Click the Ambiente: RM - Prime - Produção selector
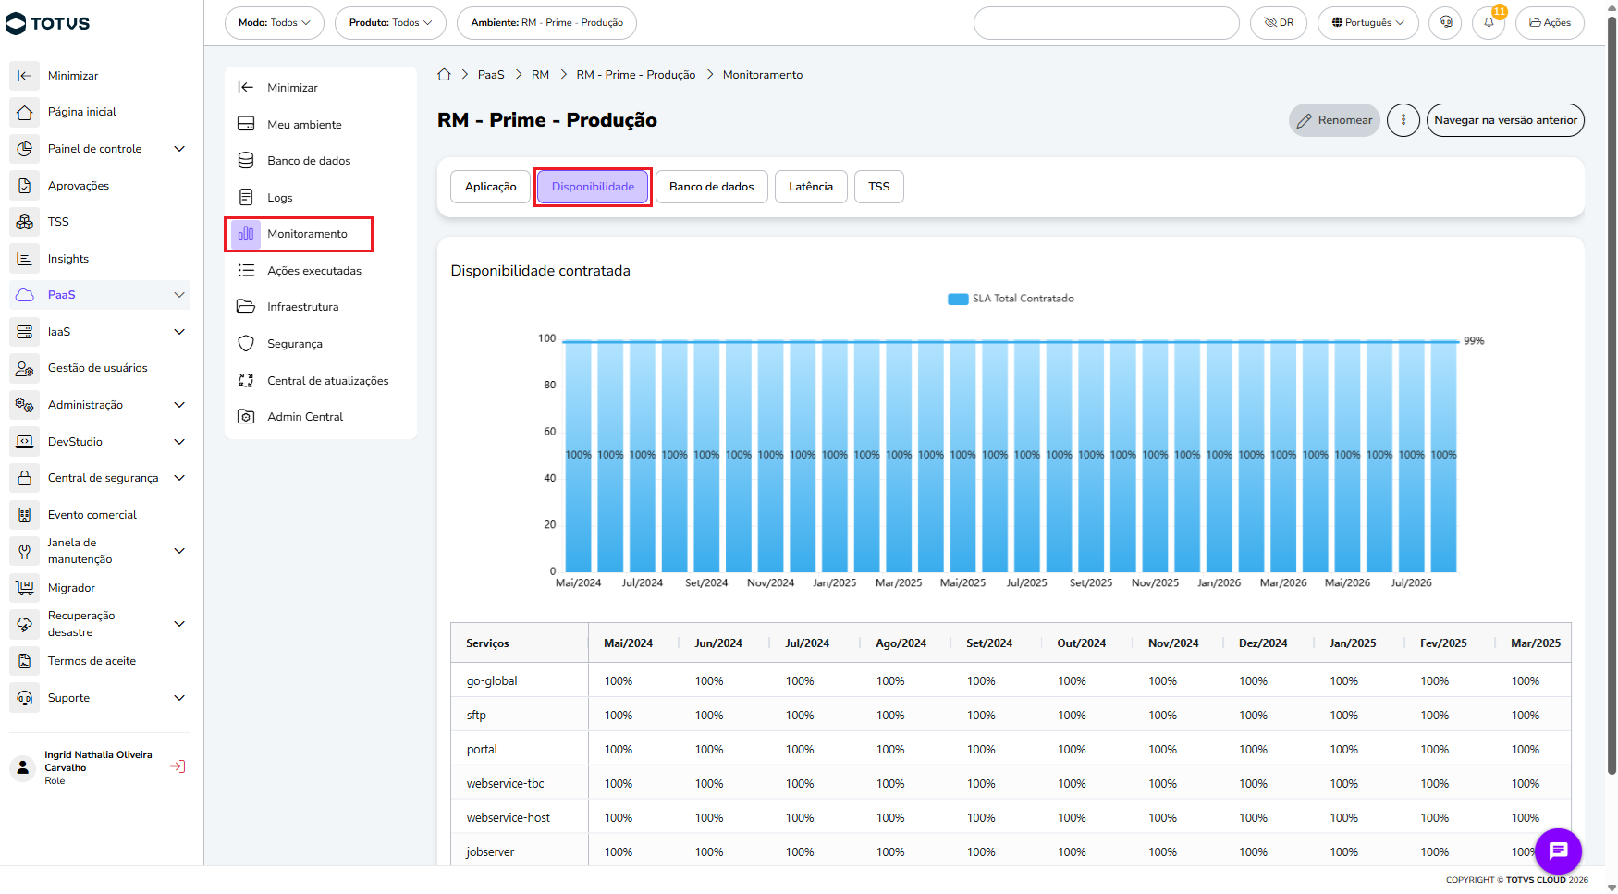1618x894 pixels. (x=546, y=23)
